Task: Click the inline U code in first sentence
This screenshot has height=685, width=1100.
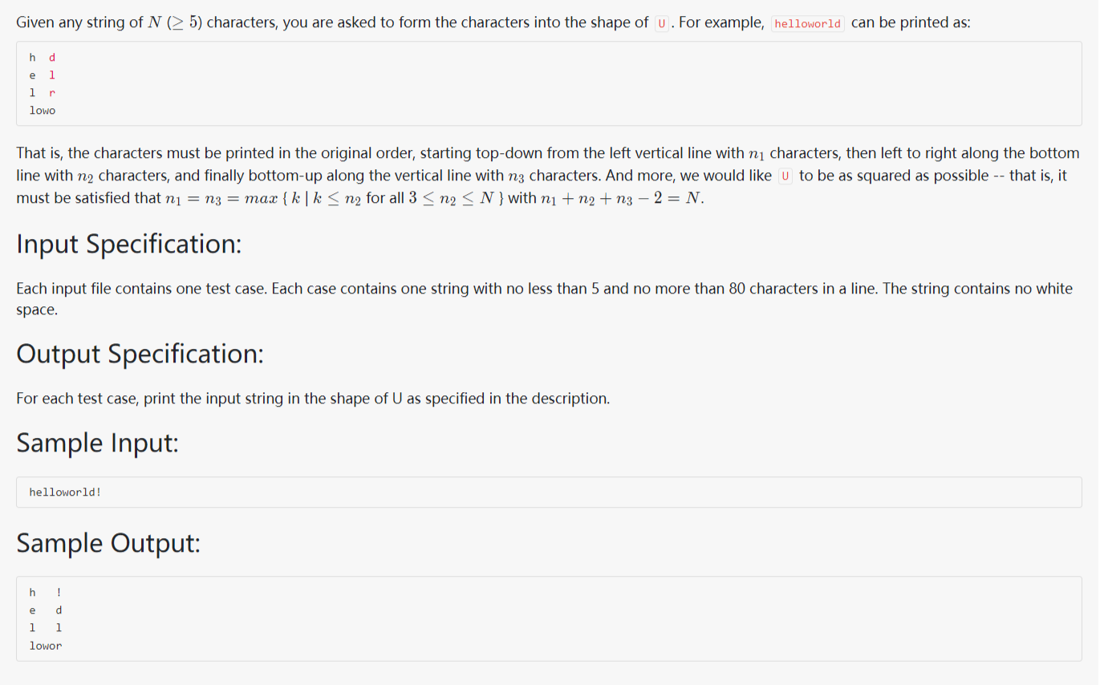Action: pos(662,23)
